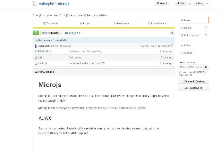
Task: Click README.md row's commit message link
Action: (85, 51)
